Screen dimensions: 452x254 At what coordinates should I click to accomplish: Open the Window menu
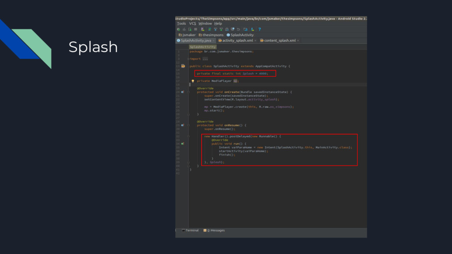pyautogui.click(x=205, y=24)
